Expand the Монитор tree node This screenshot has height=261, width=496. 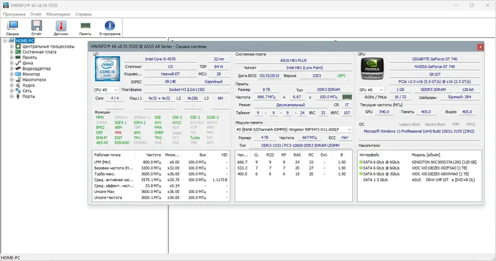[12, 74]
